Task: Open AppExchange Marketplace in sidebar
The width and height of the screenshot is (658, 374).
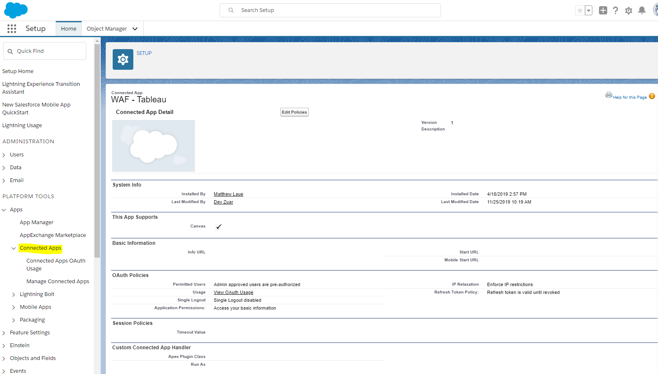Action: (x=53, y=235)
